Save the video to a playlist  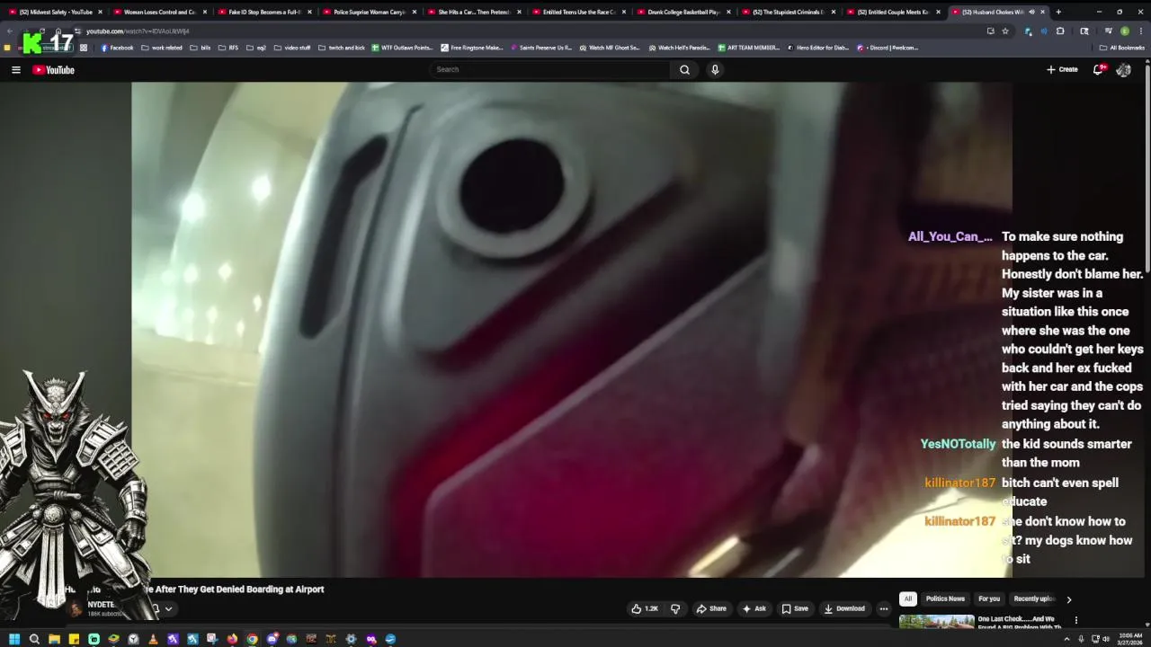tap(794, 608)
